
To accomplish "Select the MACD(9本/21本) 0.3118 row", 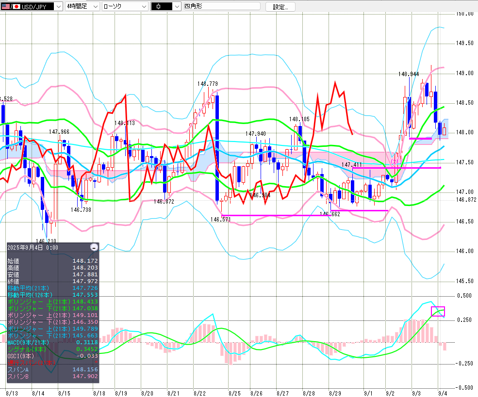I will pyautogui.click(x=53, y=342).
